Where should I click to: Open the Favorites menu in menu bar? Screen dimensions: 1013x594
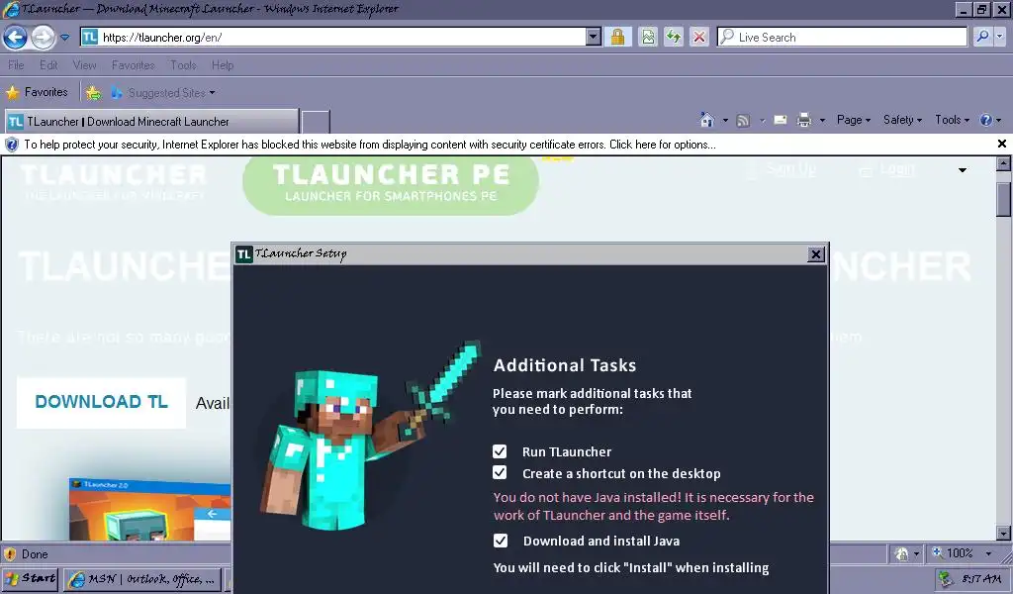coord(134,65)
